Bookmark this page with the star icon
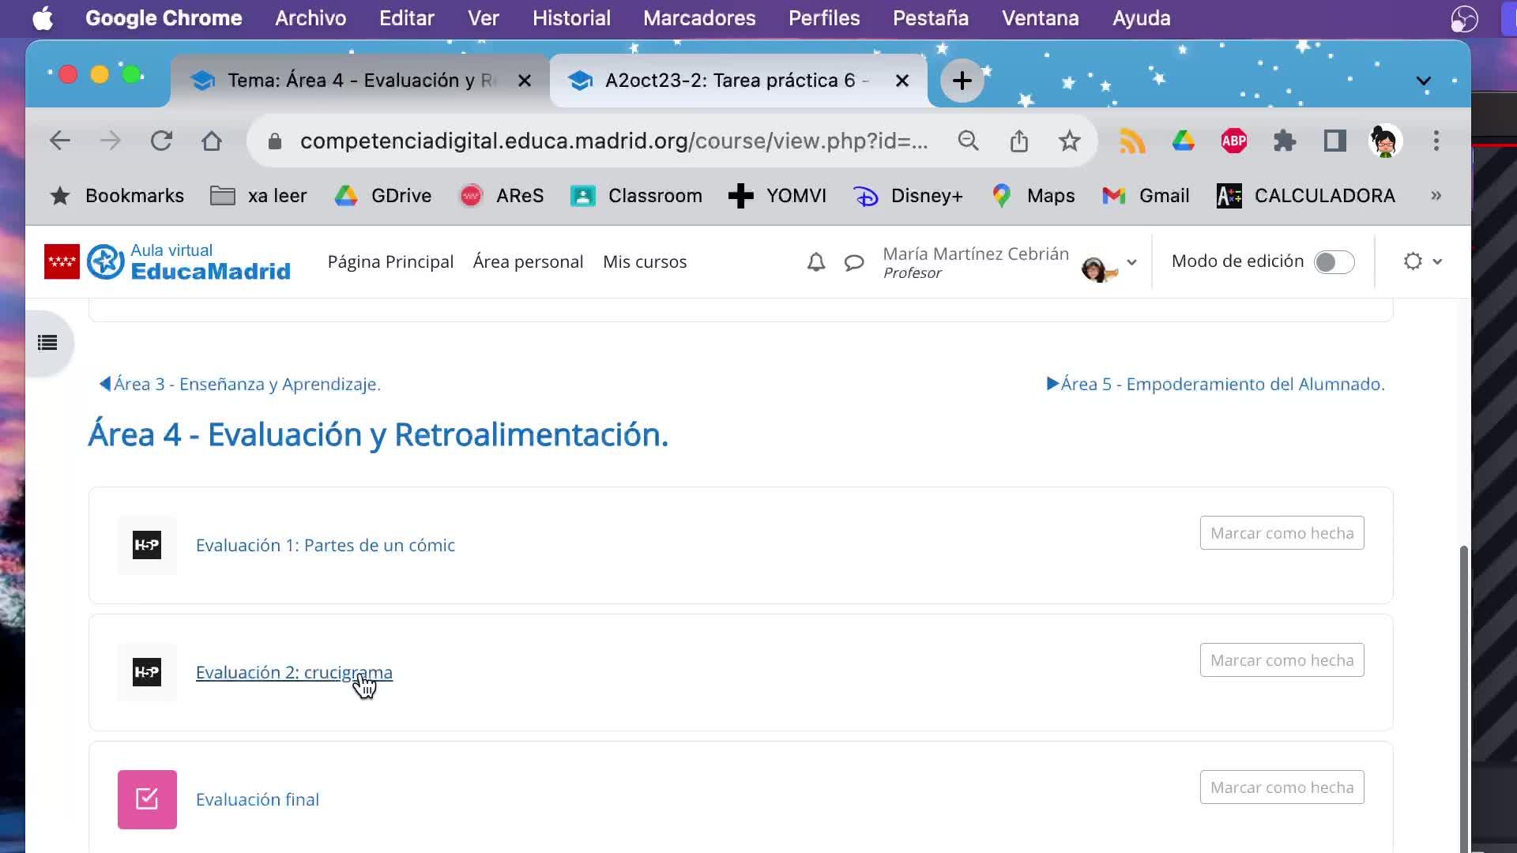The image size is (1517, 853). [x=1069, y=141]
